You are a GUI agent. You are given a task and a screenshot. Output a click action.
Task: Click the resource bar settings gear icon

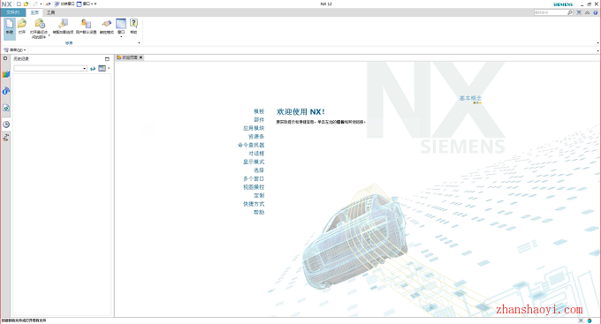click(5, 58)
